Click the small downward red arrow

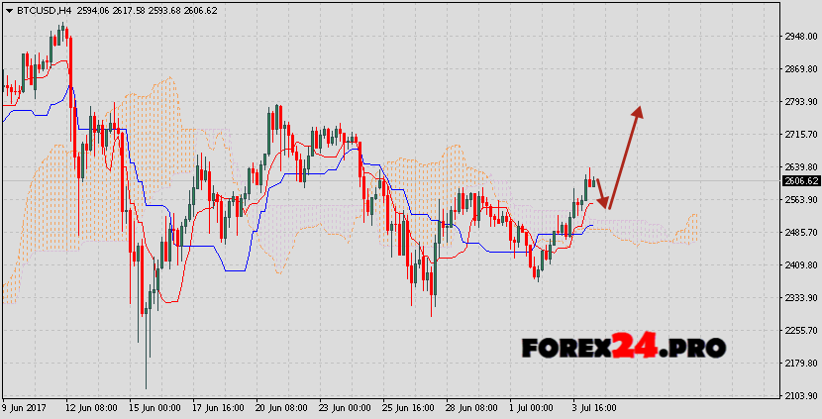(x=601, y=193)
